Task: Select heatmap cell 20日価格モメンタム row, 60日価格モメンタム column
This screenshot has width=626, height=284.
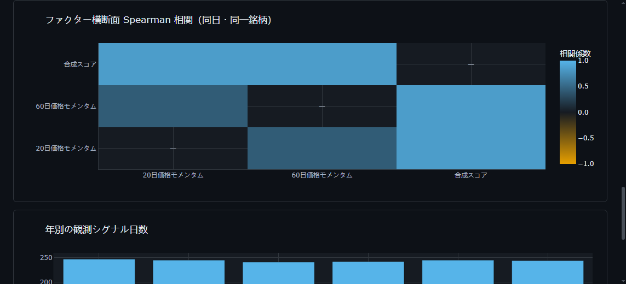Action: [322, 148]
